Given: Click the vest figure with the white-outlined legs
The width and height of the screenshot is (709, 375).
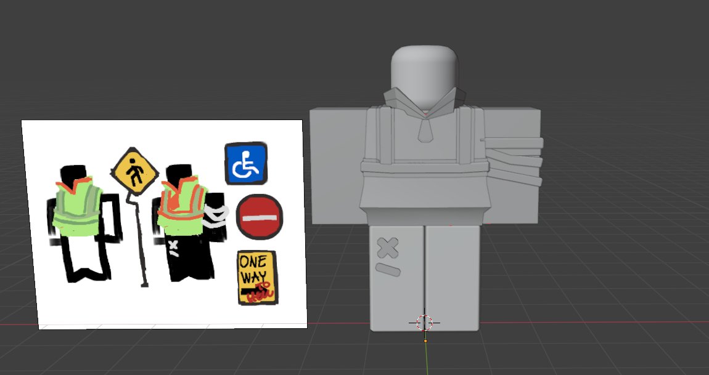Looking at the screenshot, I should 84,224.
